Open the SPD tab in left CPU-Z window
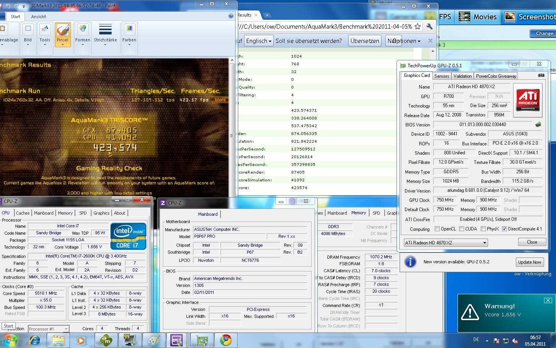The image size is (556, 348). [x=83, y=213]
